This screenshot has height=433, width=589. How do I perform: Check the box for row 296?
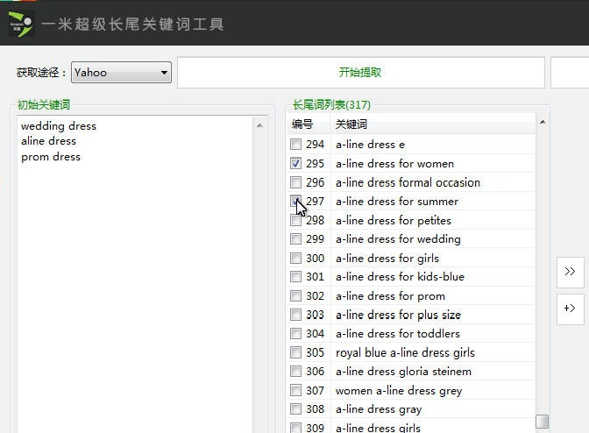(295, 182)
